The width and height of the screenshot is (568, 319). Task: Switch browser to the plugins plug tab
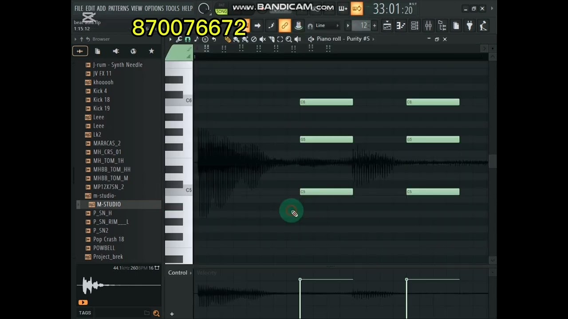click(116, 51)
